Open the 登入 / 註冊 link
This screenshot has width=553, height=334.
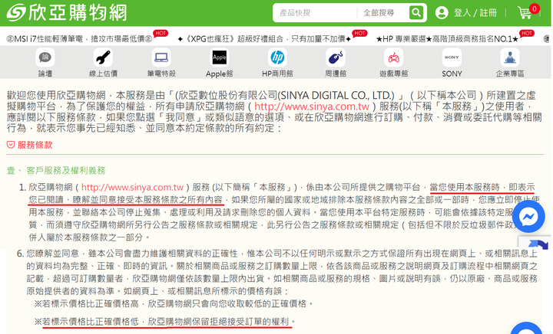click(x=475, y=13)
